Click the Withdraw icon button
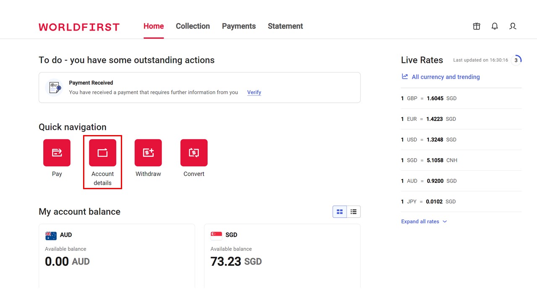The width and height of the screenshot is (537, 302). (x=148, y=153)
